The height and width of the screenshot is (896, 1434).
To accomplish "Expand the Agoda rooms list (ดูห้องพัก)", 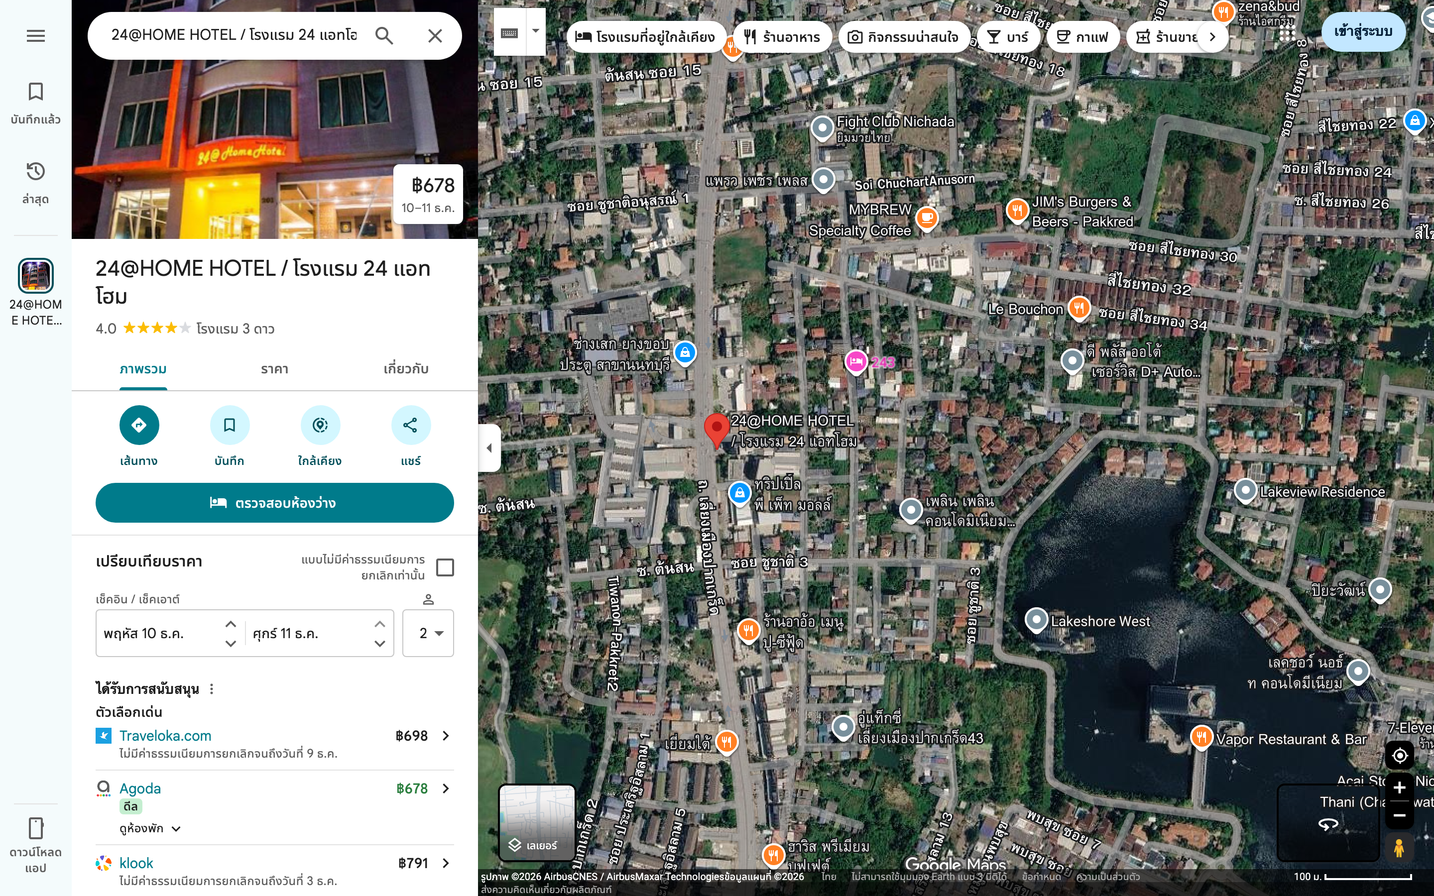I will pyautogui.click(x=150, y=828).
